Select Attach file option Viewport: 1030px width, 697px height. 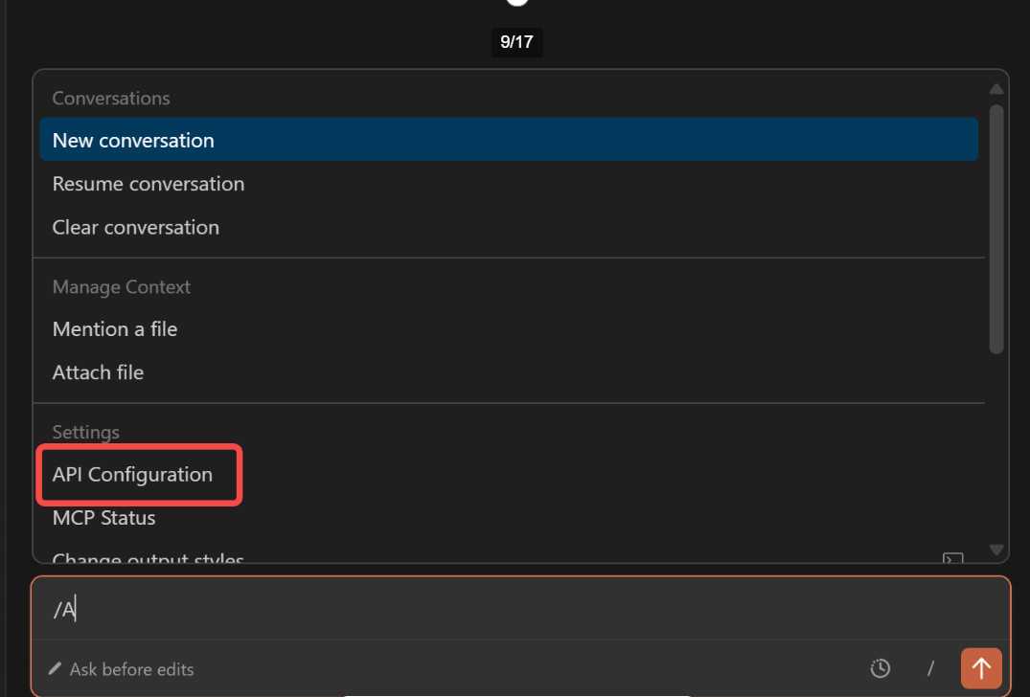[x=98, y=372]
